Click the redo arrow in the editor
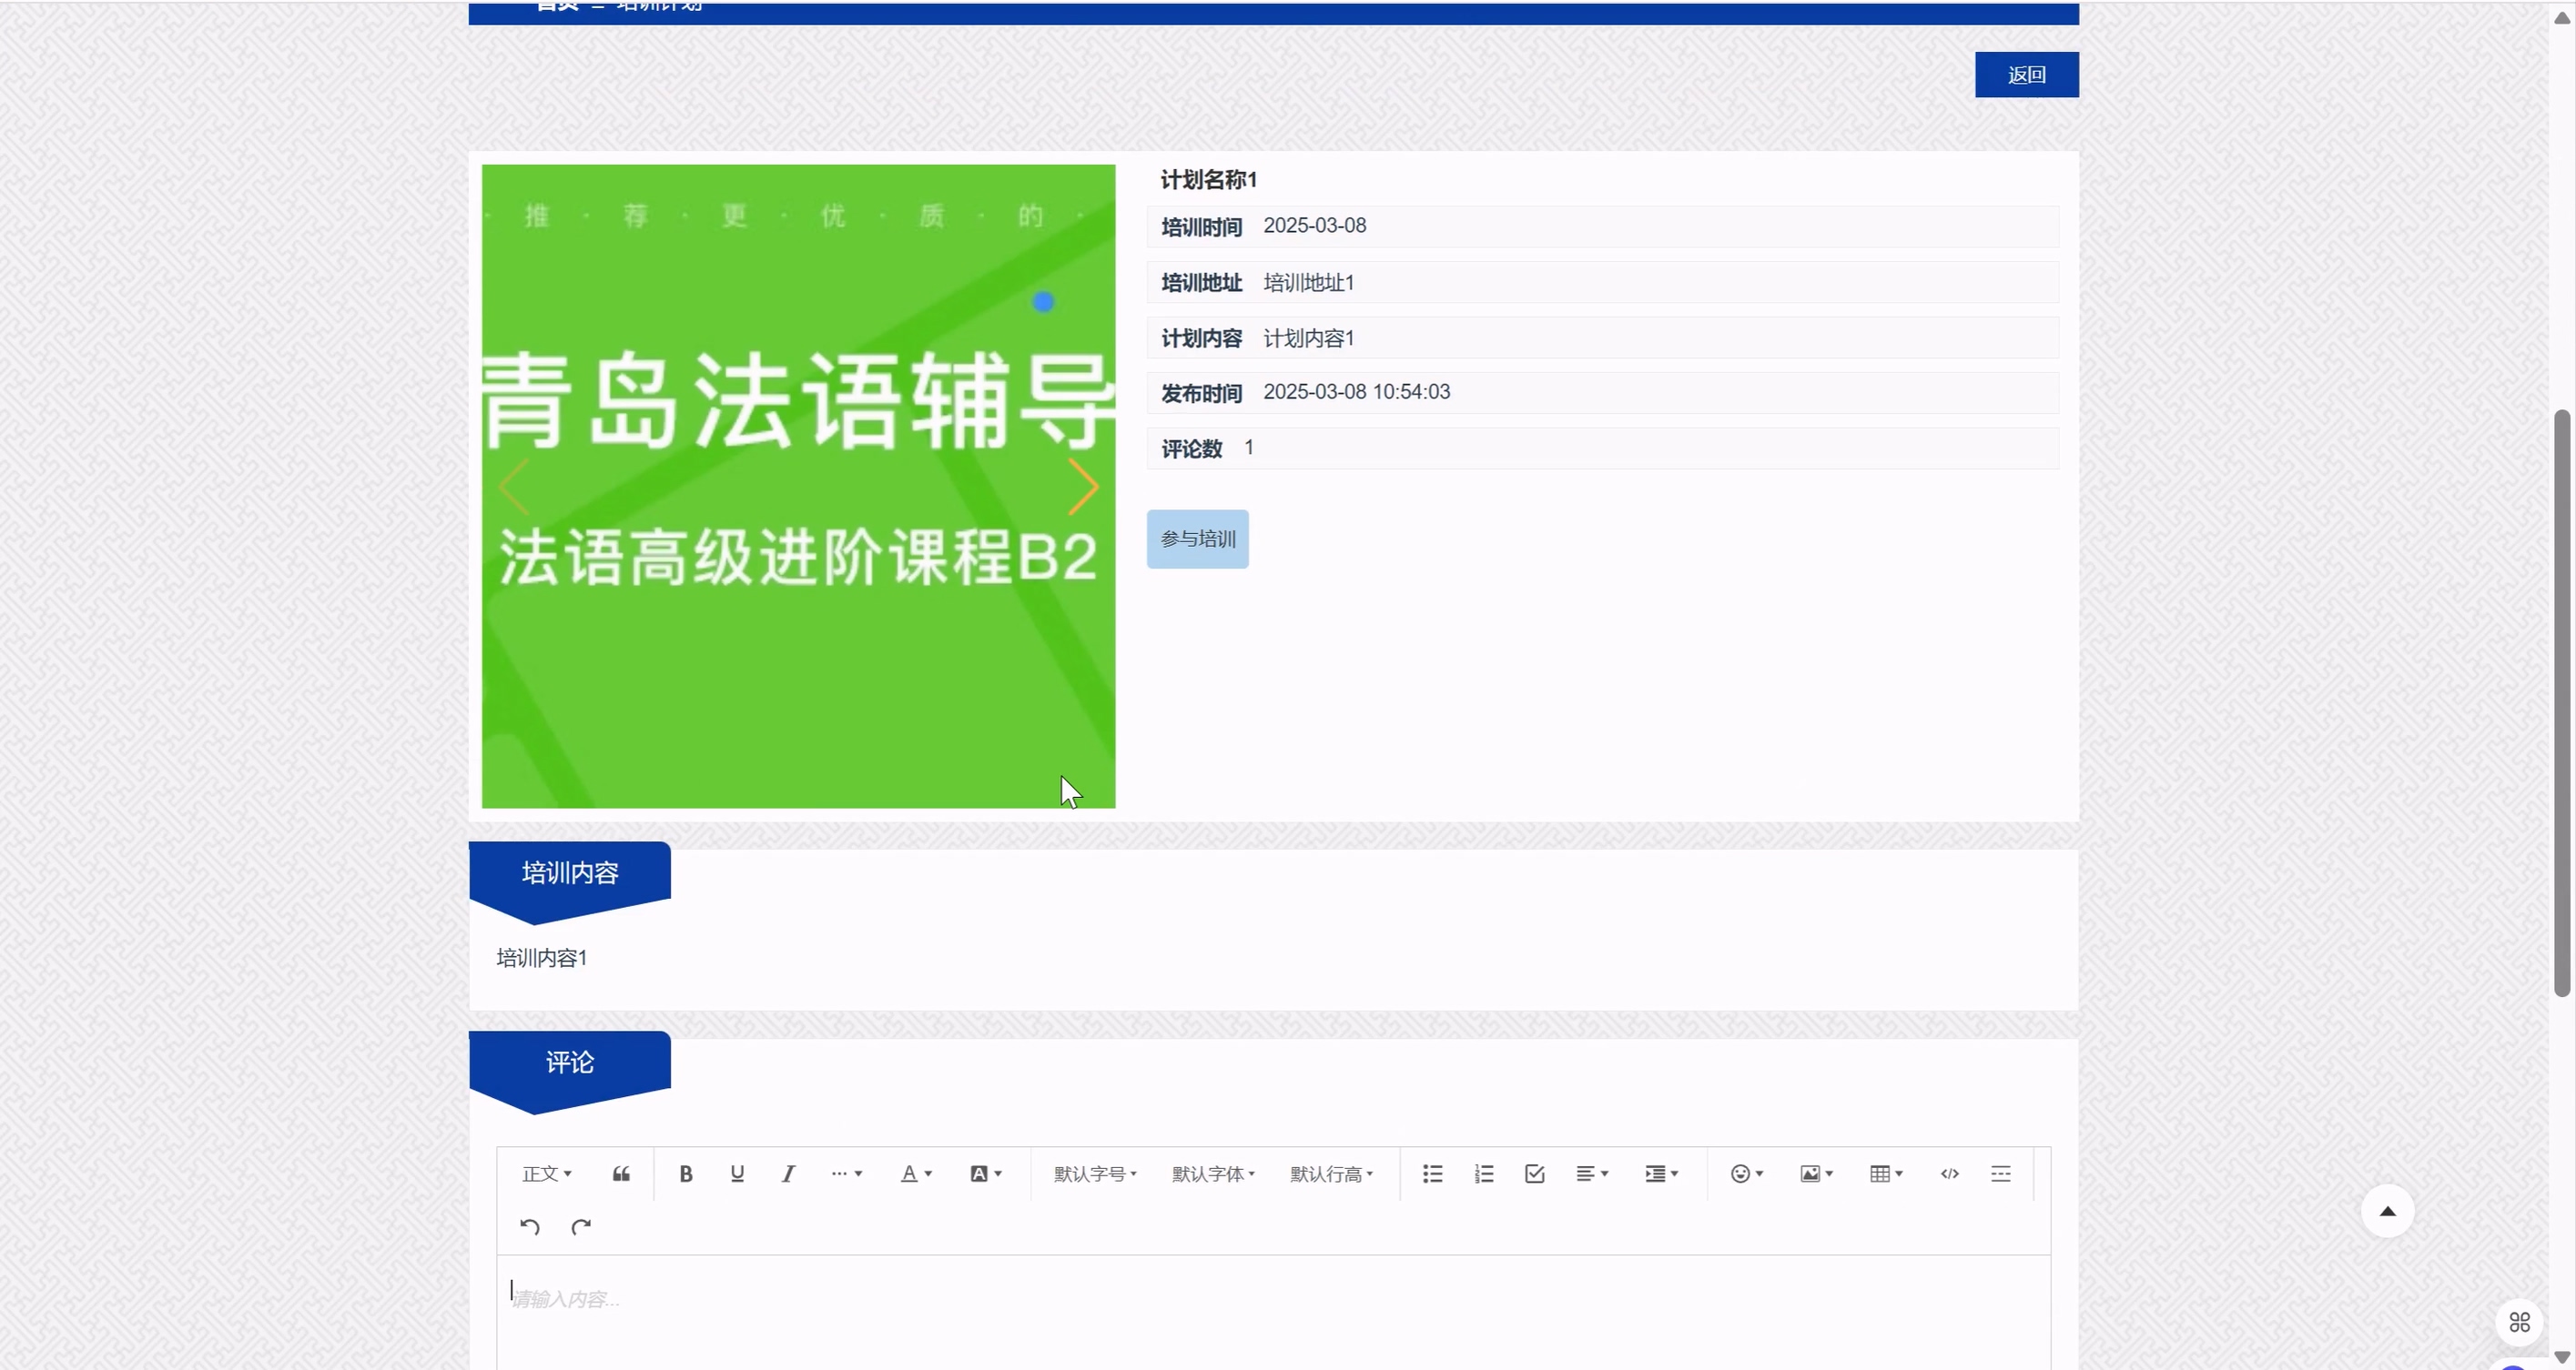The height and width of the screenshot is (1370, 2576). click(x=581, y=1226)
